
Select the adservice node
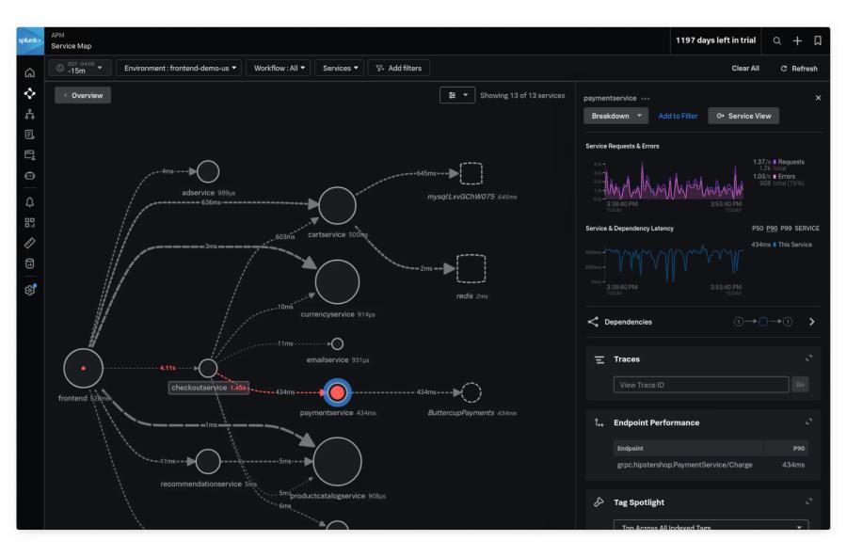click(208, 171)
